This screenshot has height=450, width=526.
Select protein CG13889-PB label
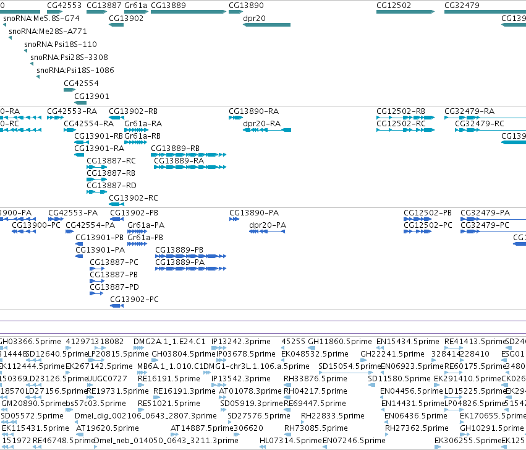[x=179, y=250]
